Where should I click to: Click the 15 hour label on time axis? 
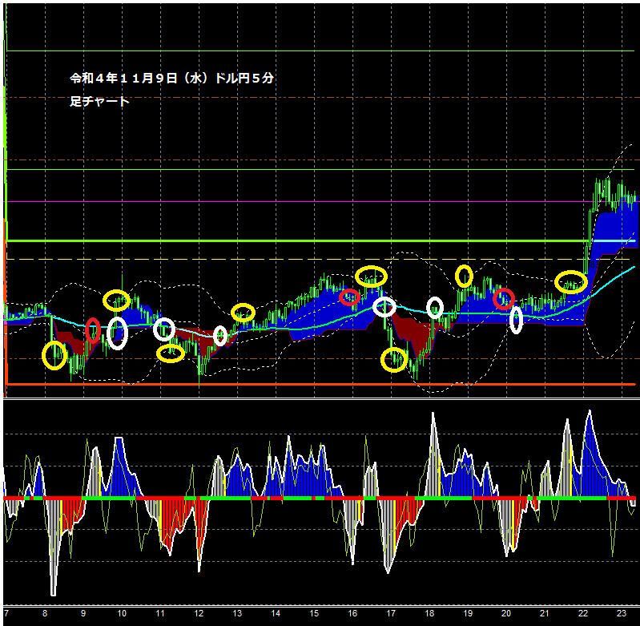[314, 613]
